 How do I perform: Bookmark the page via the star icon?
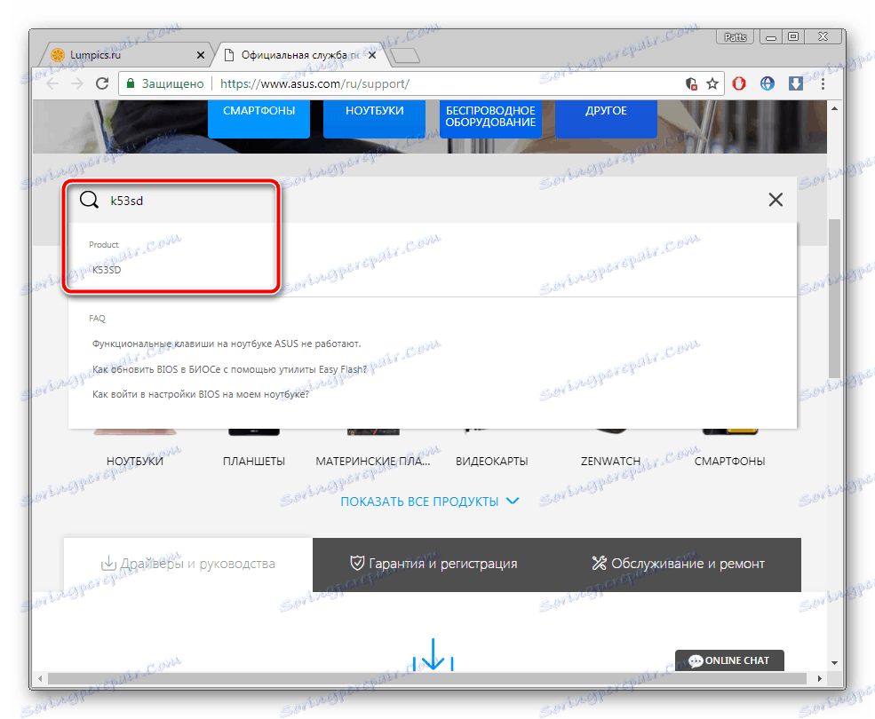coord(712,83)
